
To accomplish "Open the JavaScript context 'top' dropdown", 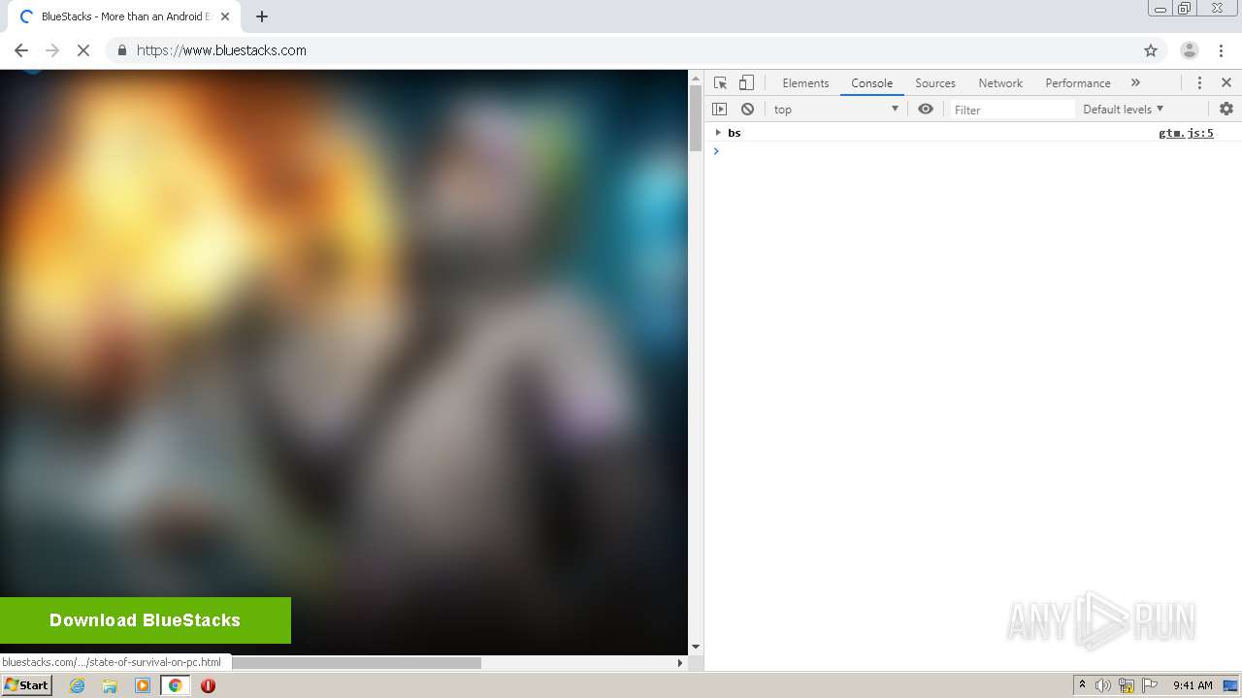I will (836, 110).
